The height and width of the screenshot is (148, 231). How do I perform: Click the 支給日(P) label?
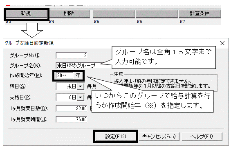pyautogui.click(x=20, y=97)
